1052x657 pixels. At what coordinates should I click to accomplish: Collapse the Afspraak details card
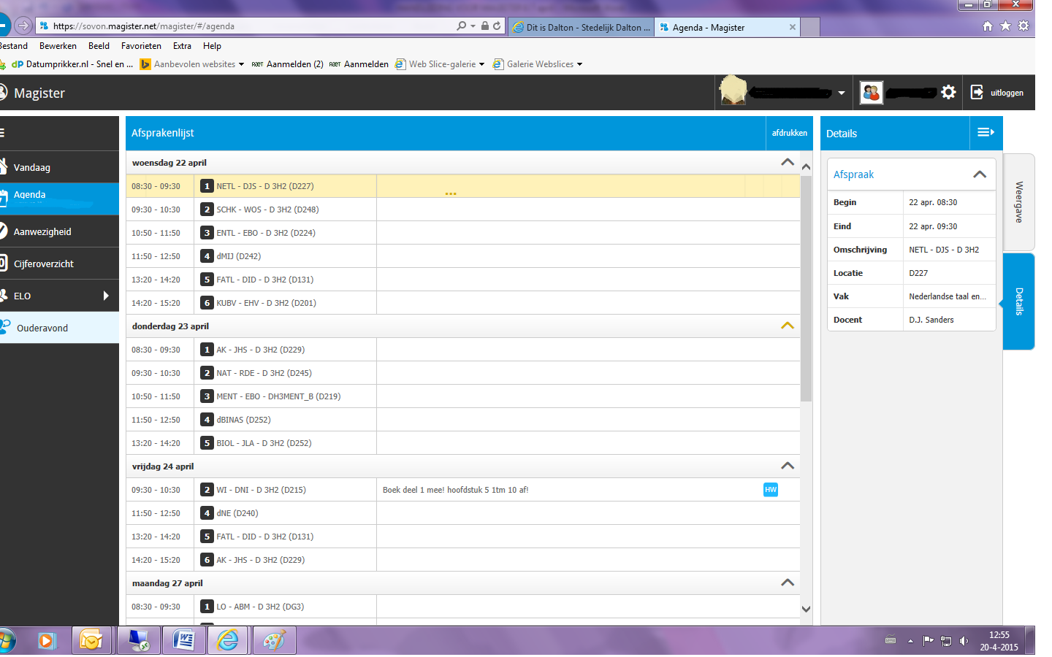point(980,174)
